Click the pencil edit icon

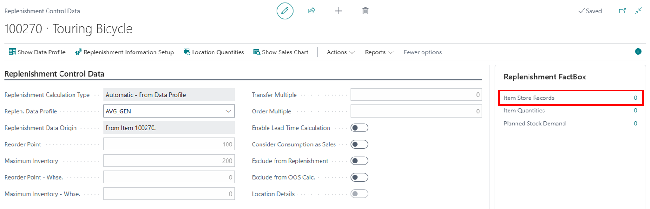[285, 11]
